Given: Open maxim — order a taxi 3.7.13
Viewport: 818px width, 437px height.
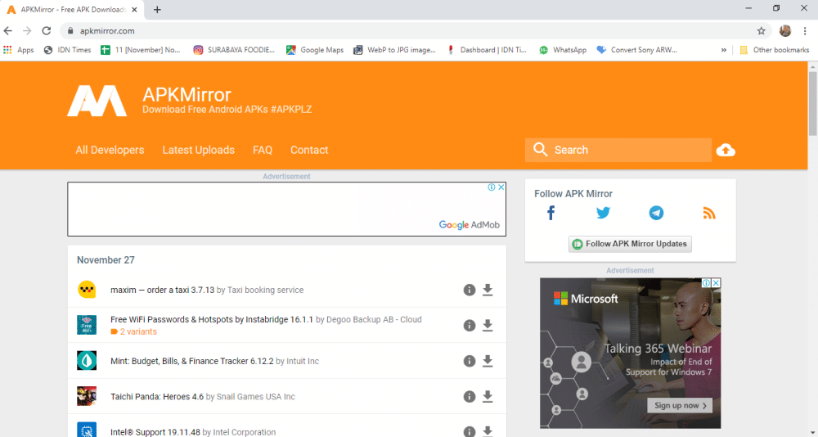Looking at the screenshot, I should (162, 290).
